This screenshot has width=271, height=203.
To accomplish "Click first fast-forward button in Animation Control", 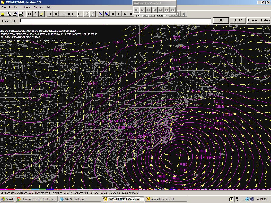I will [x=166, y=10].
